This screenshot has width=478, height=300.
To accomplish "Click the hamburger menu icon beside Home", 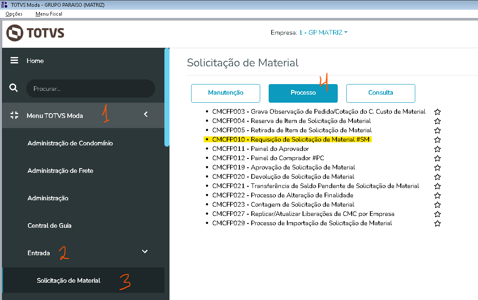I will 14,60.
